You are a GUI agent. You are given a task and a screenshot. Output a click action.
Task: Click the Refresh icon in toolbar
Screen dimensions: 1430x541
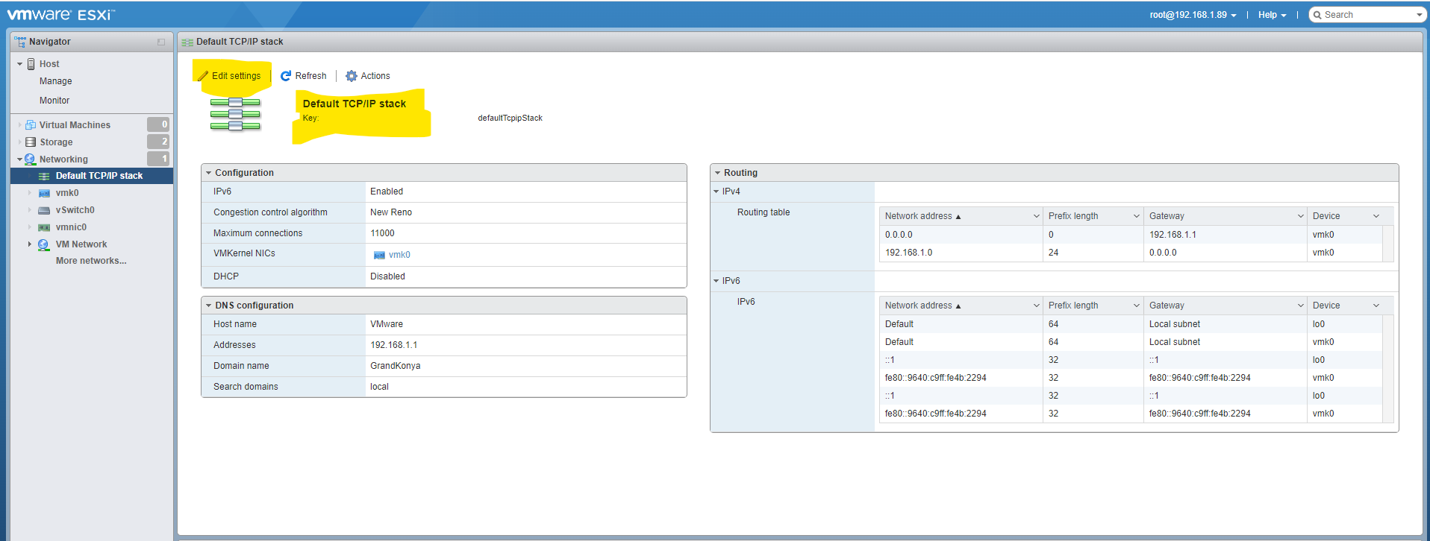tap(286, 76)
